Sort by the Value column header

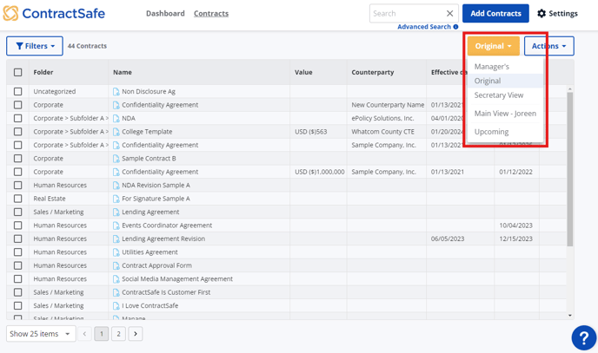point(303,72)
